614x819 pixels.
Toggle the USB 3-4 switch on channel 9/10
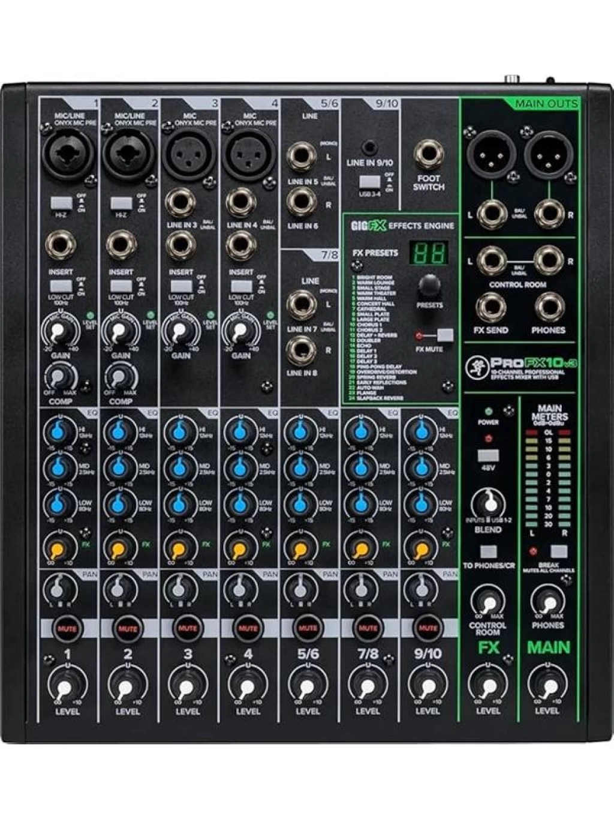(x=369, y=181)
